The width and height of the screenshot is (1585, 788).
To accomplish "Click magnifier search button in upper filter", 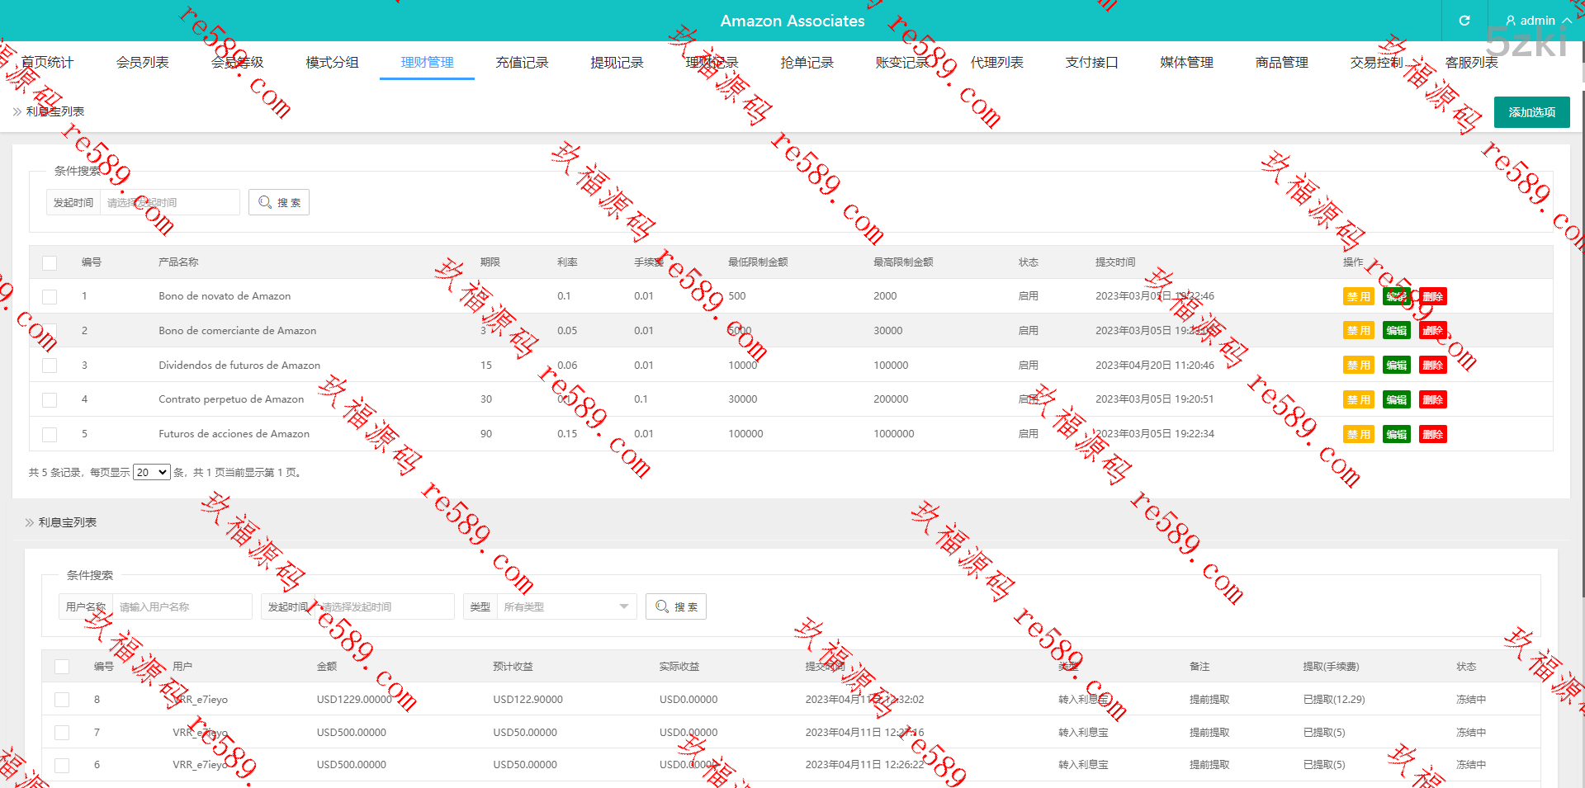I will pyautogui.click(x=279, y=202).
